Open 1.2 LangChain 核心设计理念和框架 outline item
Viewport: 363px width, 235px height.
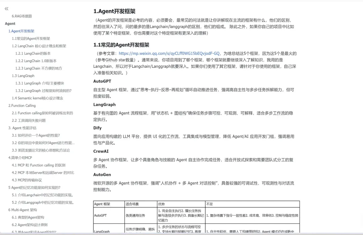pyautogui.click(x=39, y=46)
